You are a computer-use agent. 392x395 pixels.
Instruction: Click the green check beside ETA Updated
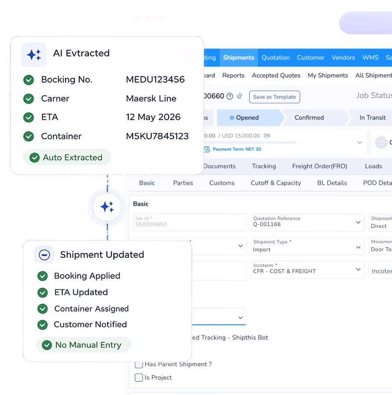(x=43, y=293)
